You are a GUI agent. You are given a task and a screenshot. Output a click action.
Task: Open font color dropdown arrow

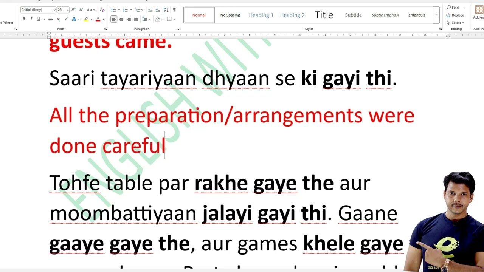coord(103,19)
